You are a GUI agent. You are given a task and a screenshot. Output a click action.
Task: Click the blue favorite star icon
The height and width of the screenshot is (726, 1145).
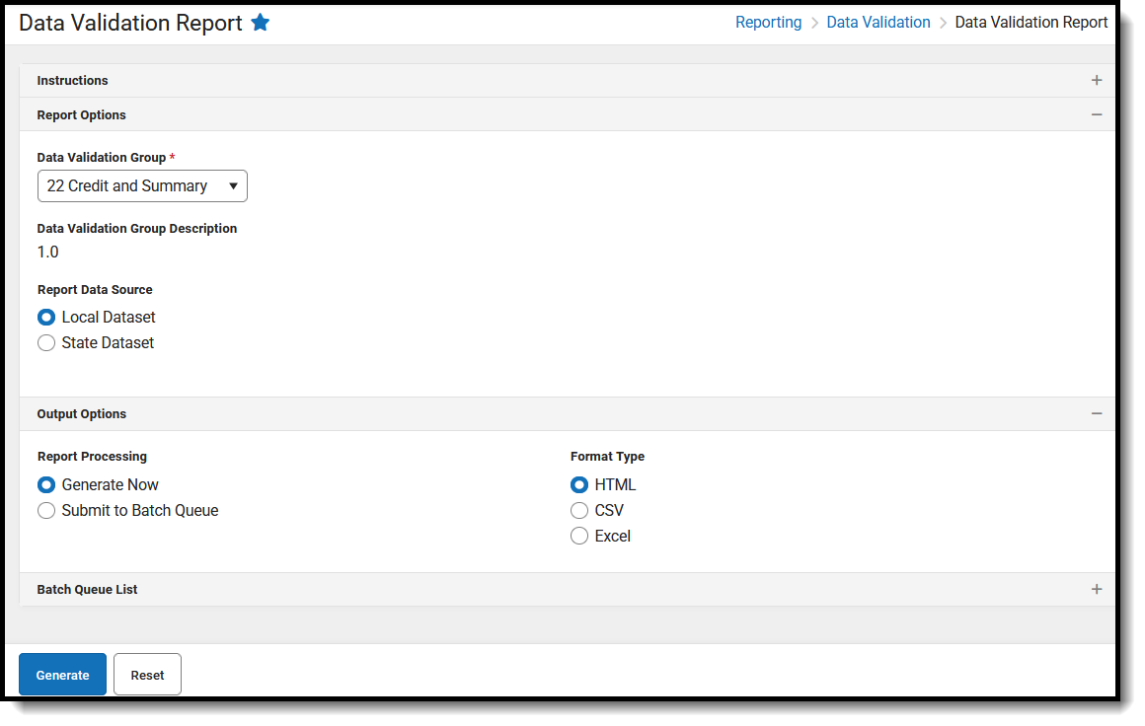pyautogui.click(x=260, y=23)
